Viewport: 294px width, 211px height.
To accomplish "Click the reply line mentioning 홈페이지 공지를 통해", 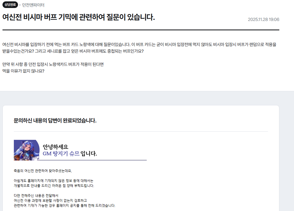I will (x=64, y=205).
